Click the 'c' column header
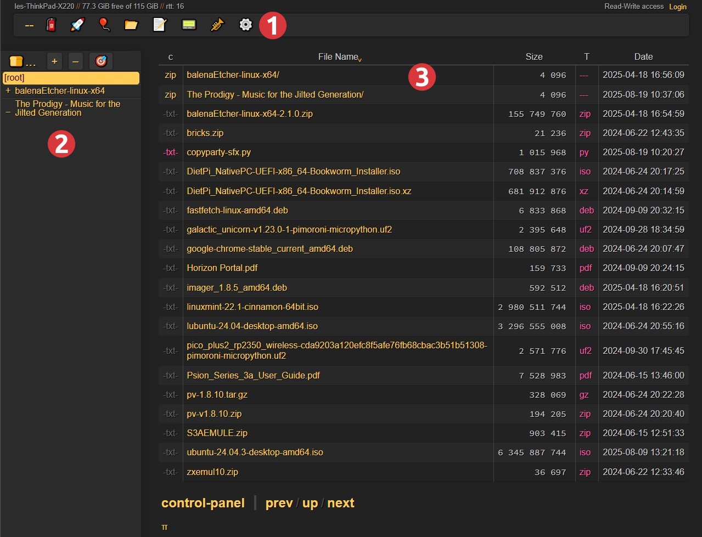Screen dimensions: 702x537 pyautogui.click(x=171, y=56)
